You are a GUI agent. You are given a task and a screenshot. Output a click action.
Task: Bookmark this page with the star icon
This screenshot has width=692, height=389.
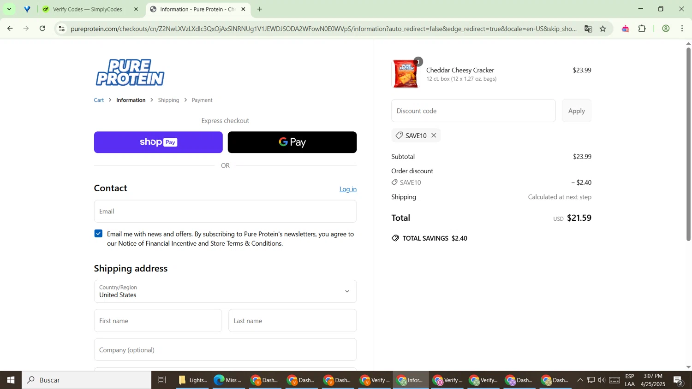[x=603, y=29]
